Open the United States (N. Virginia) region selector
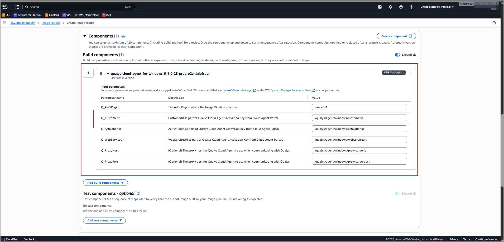 437,7
